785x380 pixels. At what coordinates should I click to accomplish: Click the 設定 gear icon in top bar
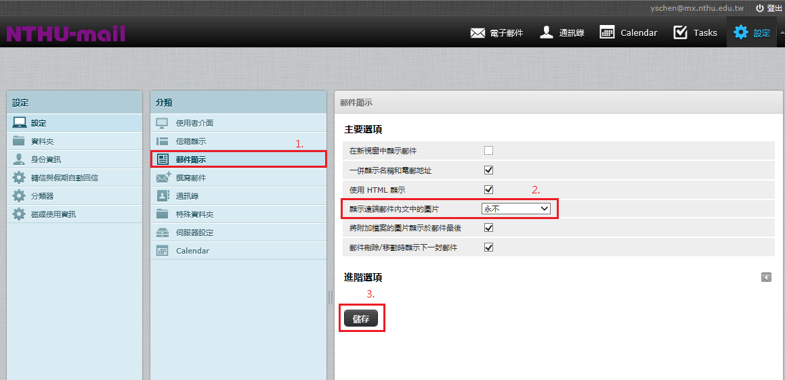pyautogui.click(x=741, y=32)
